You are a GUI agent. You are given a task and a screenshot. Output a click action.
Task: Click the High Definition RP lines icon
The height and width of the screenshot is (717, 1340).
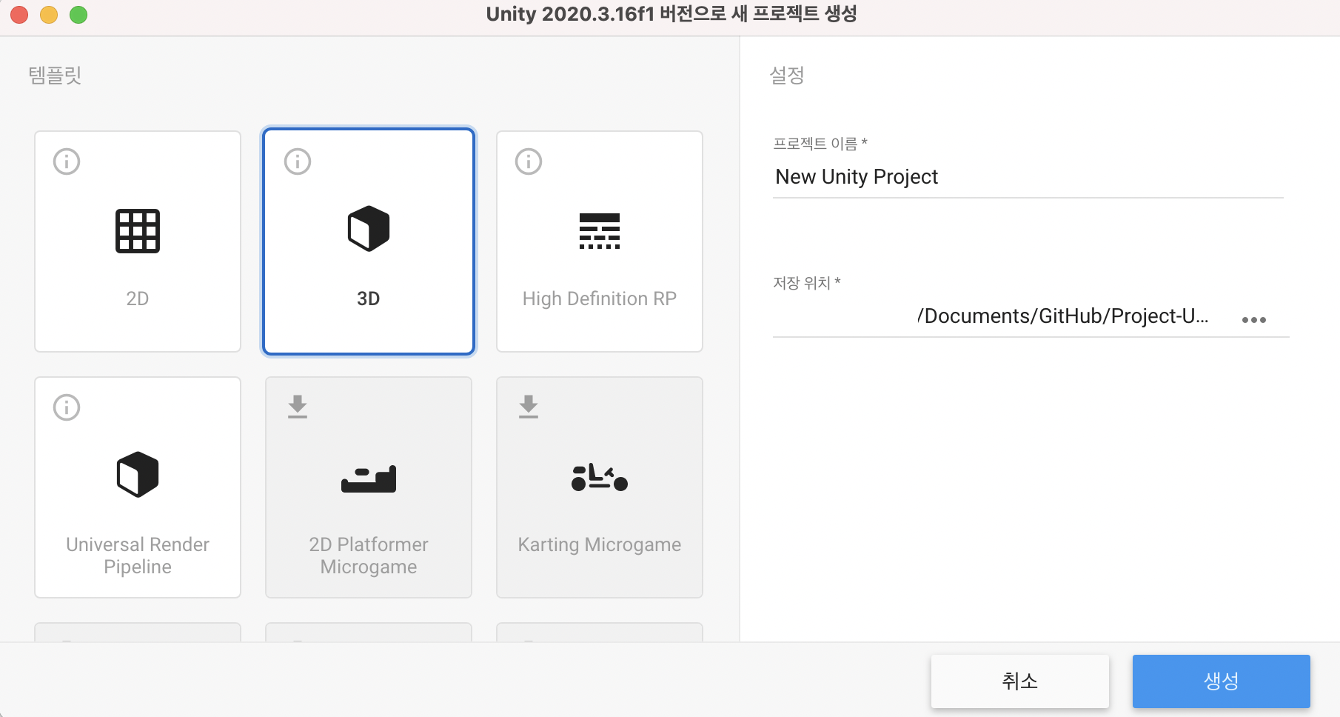[x=600, y=231]
